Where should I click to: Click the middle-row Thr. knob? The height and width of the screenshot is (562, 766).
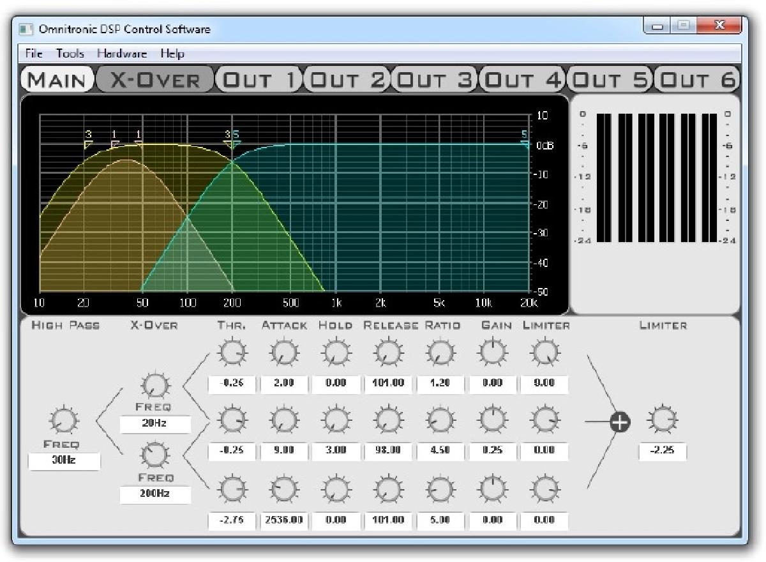231,420
